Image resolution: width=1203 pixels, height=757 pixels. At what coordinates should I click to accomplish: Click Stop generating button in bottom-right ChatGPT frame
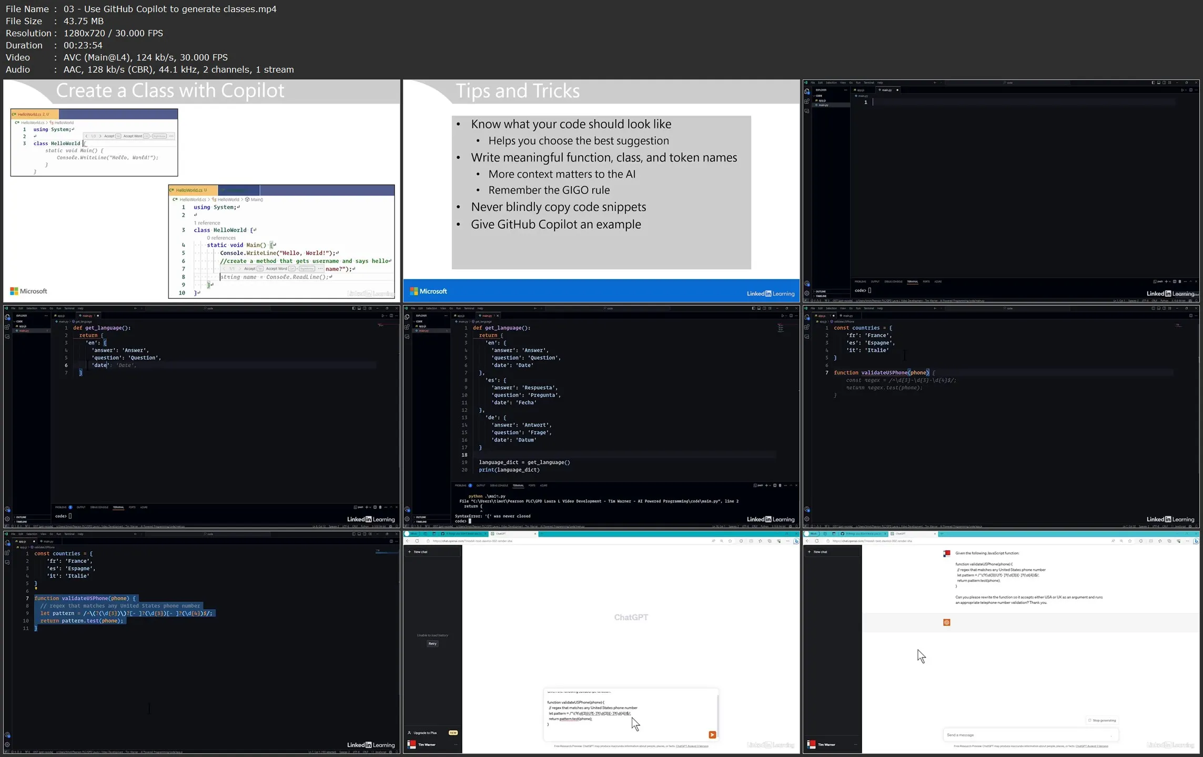1102,720
